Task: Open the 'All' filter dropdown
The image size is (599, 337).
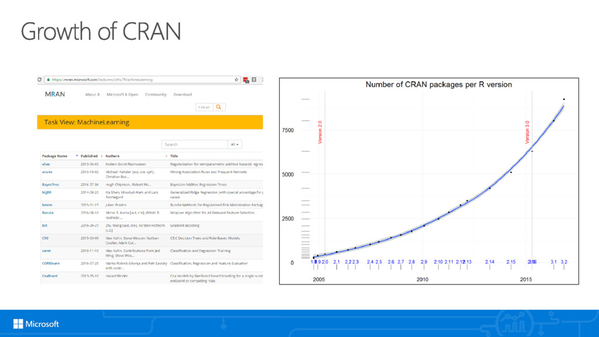Action: point(235,145)
